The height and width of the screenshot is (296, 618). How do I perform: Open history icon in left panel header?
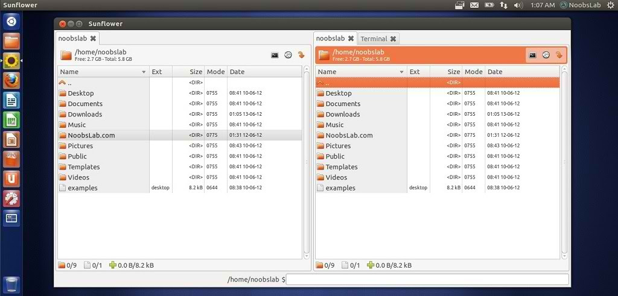[288, 55]
